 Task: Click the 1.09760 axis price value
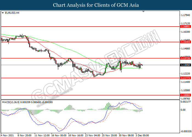pos(185,99)
